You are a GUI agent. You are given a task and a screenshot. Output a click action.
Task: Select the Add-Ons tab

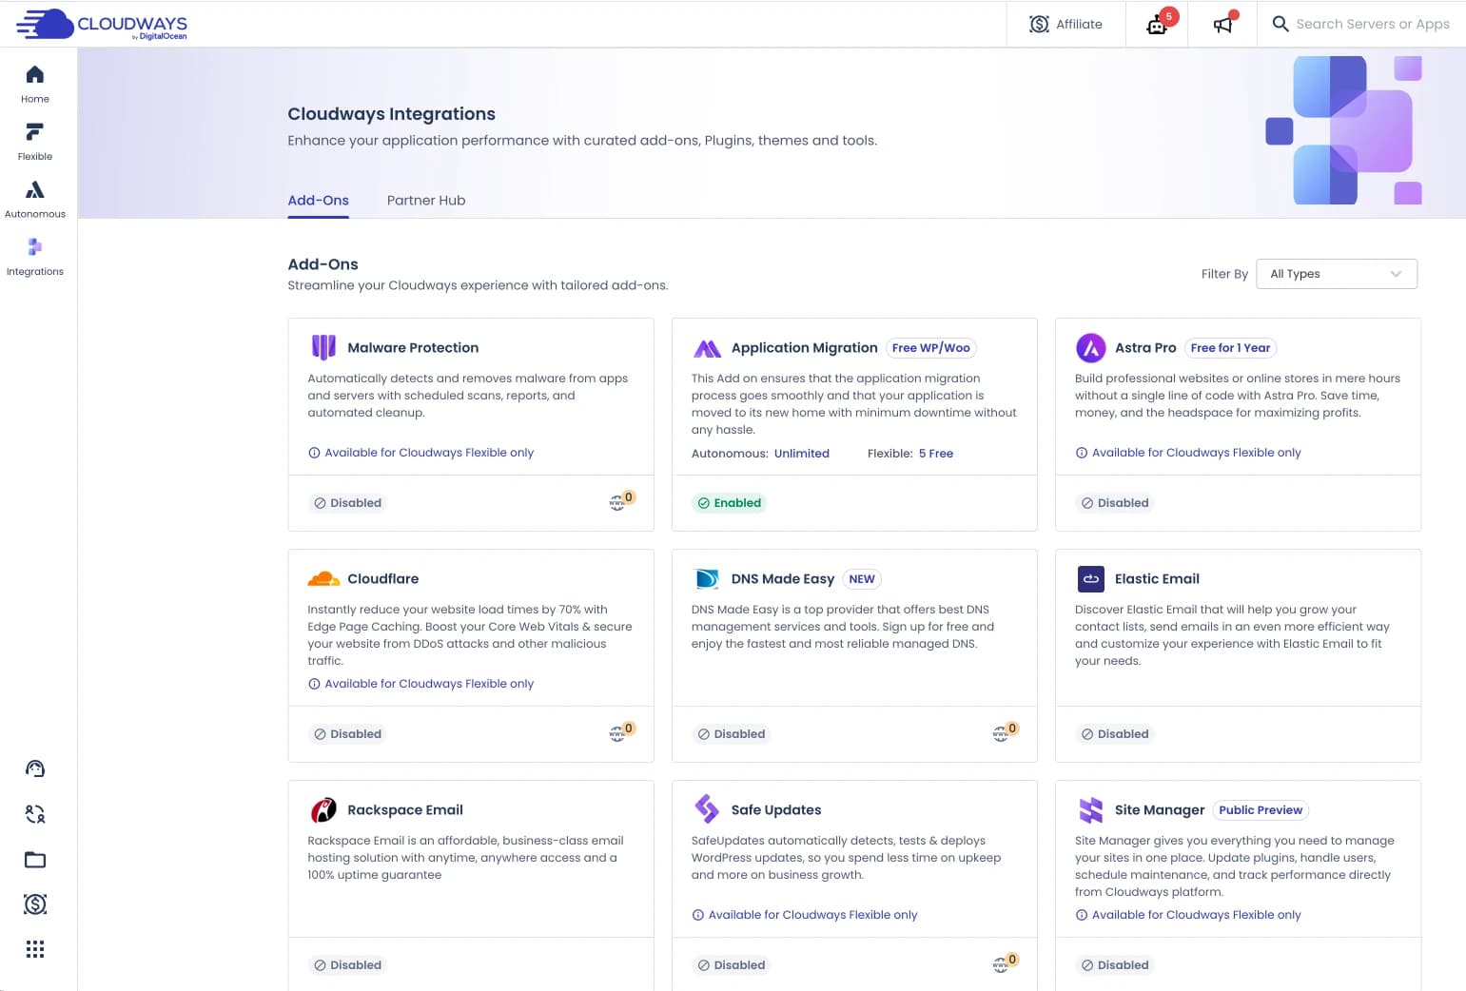click(x=318, y=201)
